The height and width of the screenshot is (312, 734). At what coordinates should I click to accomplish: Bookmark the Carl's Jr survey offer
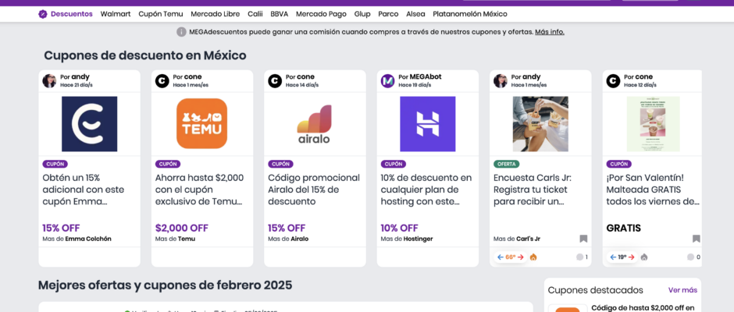point(583,239)
